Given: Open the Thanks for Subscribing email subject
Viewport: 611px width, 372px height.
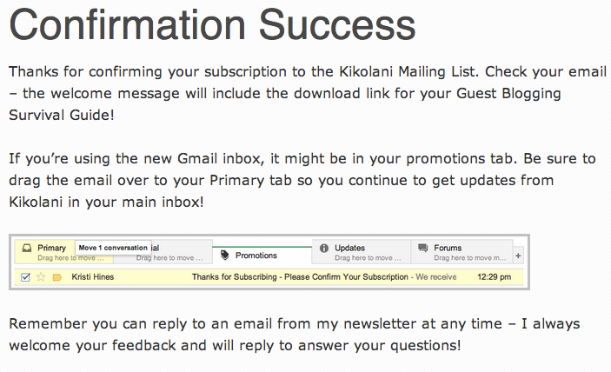Looking at the screenshot, I should click(x=300, y=277).
